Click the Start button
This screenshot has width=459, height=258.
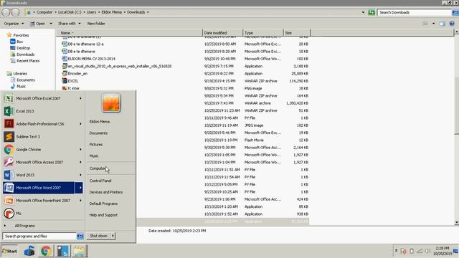click(9, 251)
